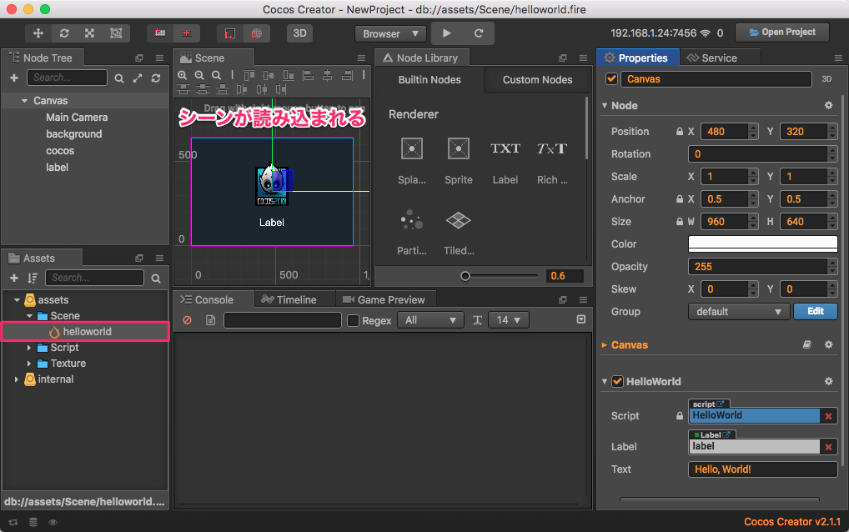Open HelloWorld component gear menu

828,382
